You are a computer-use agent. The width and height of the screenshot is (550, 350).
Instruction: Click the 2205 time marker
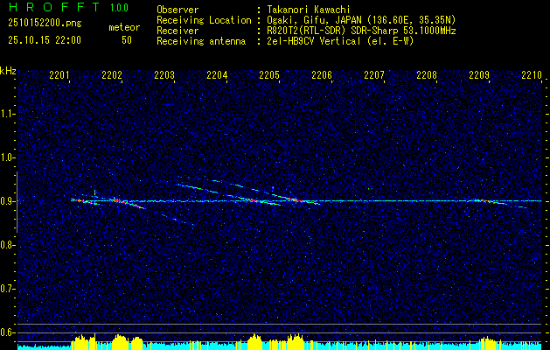point(269,74)
